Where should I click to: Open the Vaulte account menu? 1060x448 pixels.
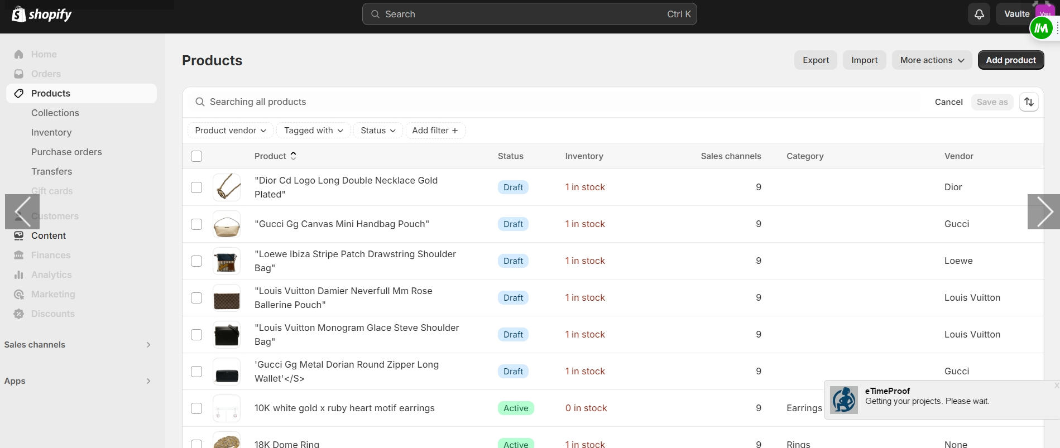[1016, 14]
